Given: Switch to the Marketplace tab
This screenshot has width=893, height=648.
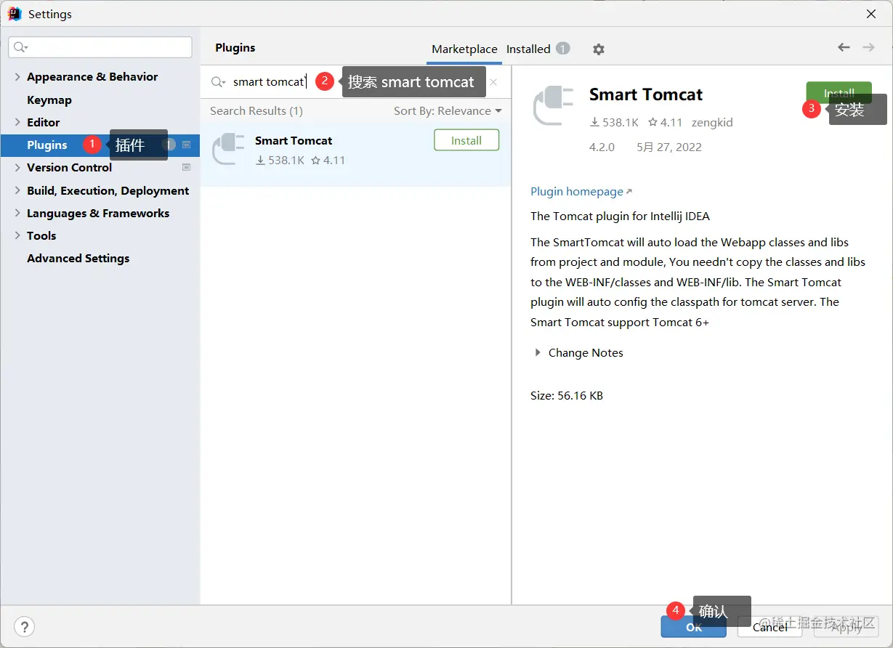Looking at the screenshot, I should click(464, 49).
